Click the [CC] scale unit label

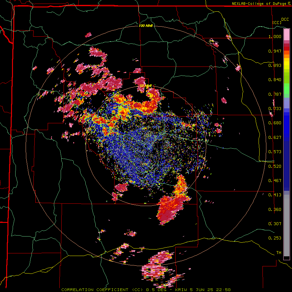[x=277, y=22]
